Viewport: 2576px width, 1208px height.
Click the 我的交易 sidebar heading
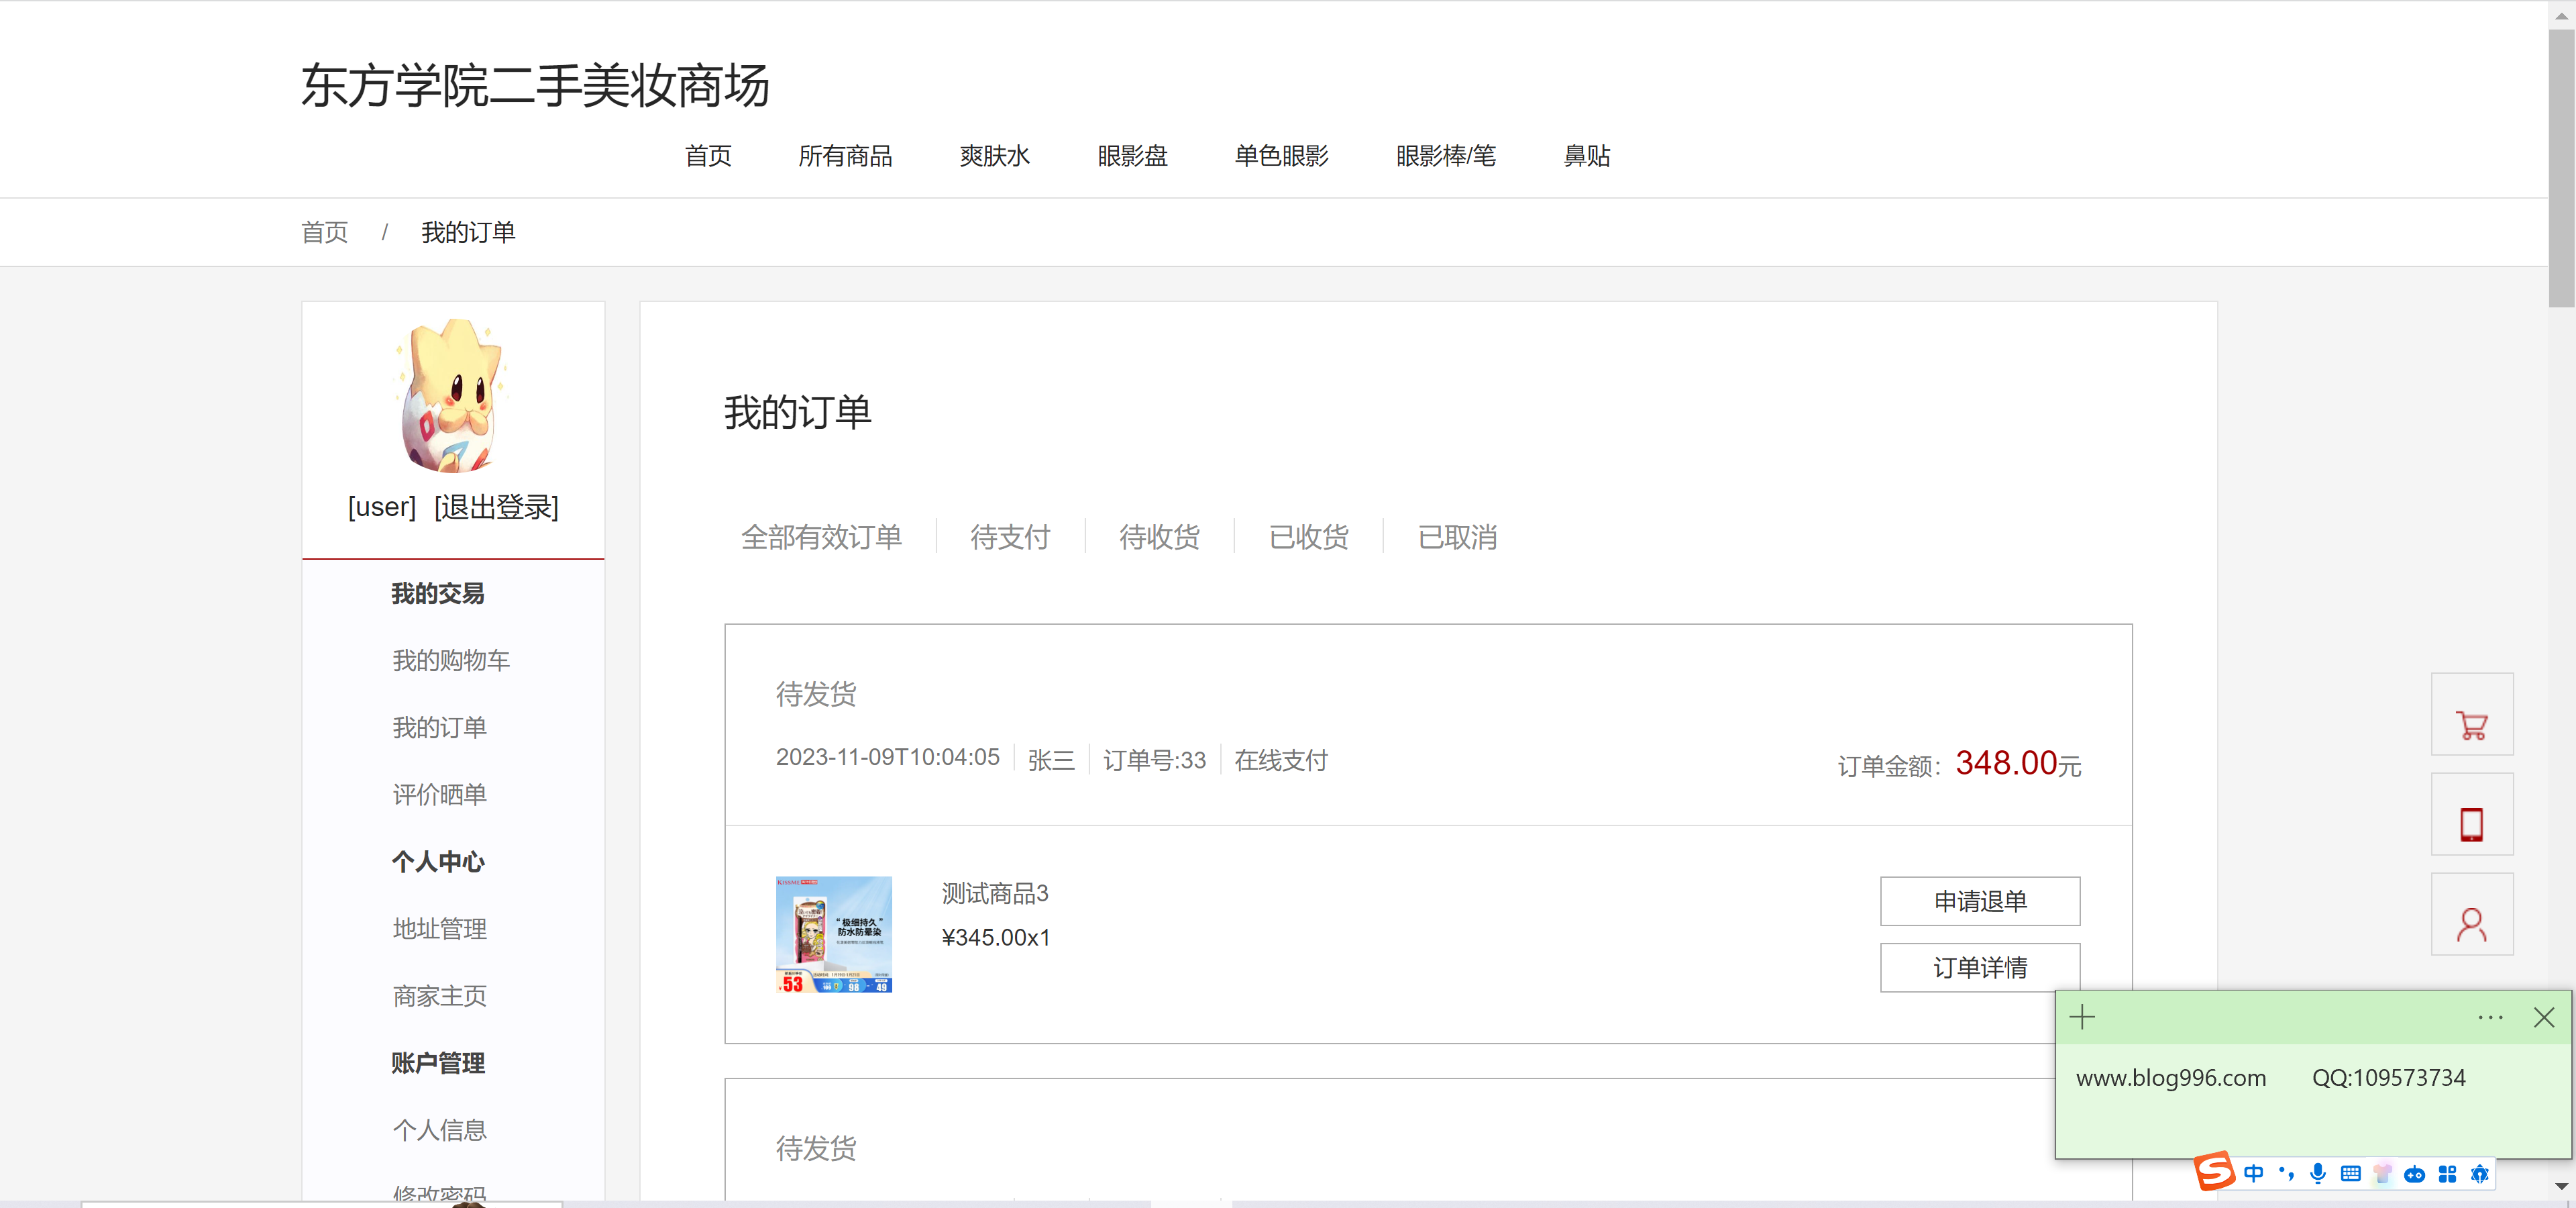(438, 593)
